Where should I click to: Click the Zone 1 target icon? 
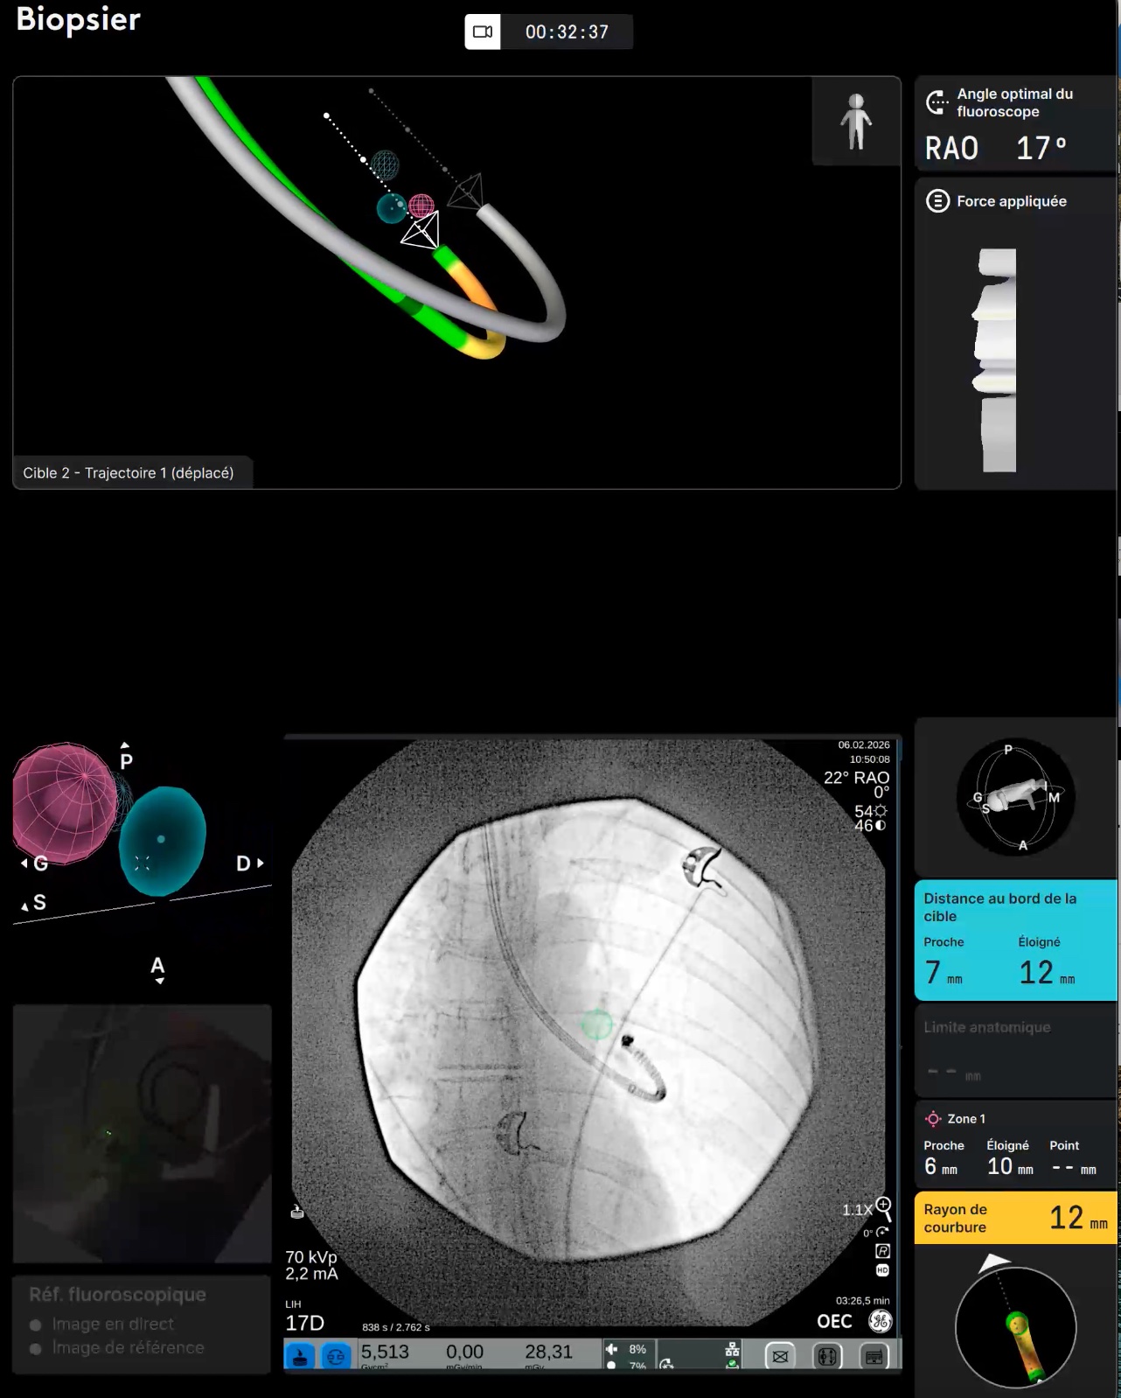coord(933,1119)
